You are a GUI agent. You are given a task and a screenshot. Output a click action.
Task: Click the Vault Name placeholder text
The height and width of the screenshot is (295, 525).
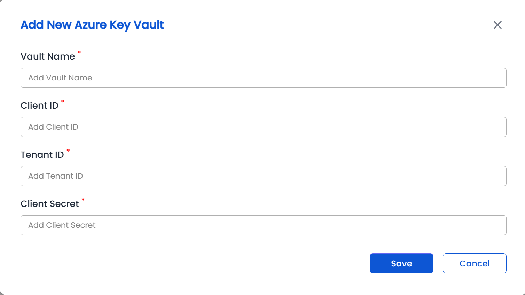pos(60,78)
